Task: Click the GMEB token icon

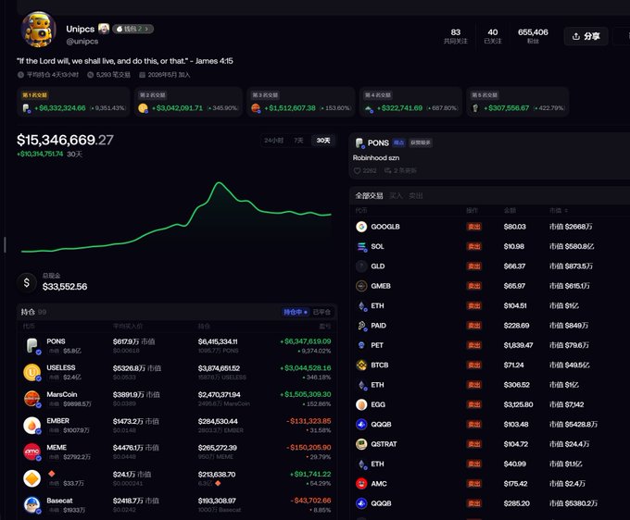Action: pos(361,286)
